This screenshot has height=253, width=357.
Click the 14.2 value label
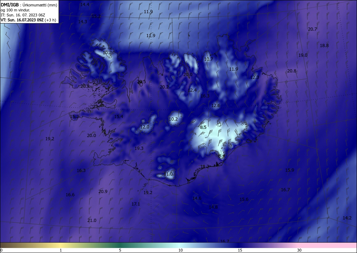tap(347, 218)
